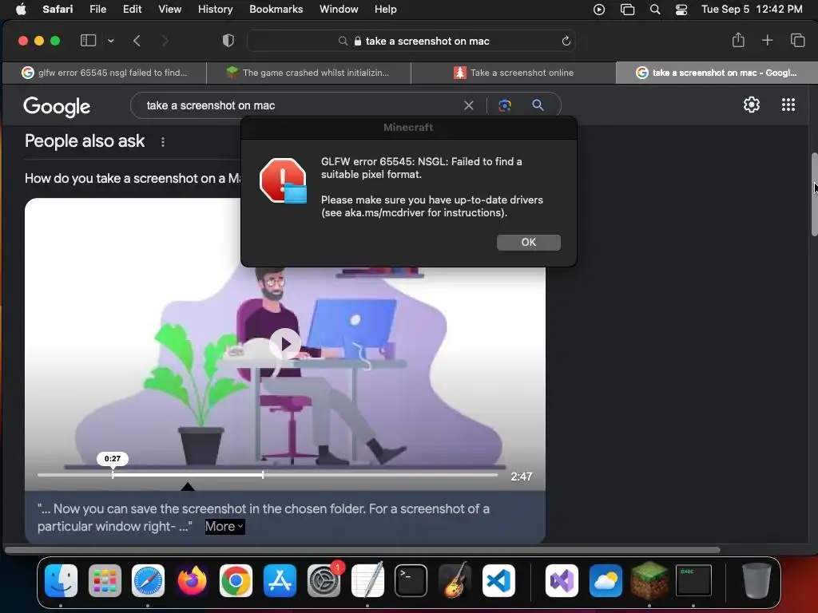The width and height of the screenshot is (818, 613).
Task: Add a new tab with plus icon
Action: (x=767, y=40)
